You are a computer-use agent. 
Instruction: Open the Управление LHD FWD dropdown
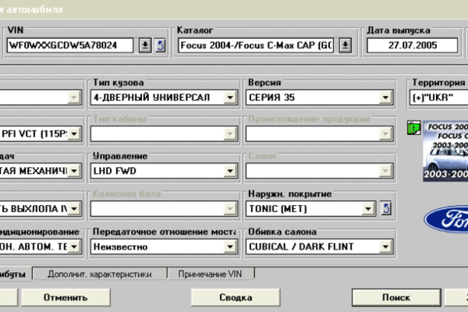[x=230, y=171]
